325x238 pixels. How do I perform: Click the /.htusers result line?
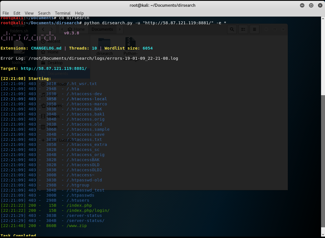click(x=45, y=200)
